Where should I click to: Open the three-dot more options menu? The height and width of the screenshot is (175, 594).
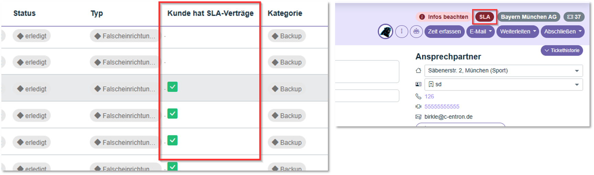(x=401, y=32)
